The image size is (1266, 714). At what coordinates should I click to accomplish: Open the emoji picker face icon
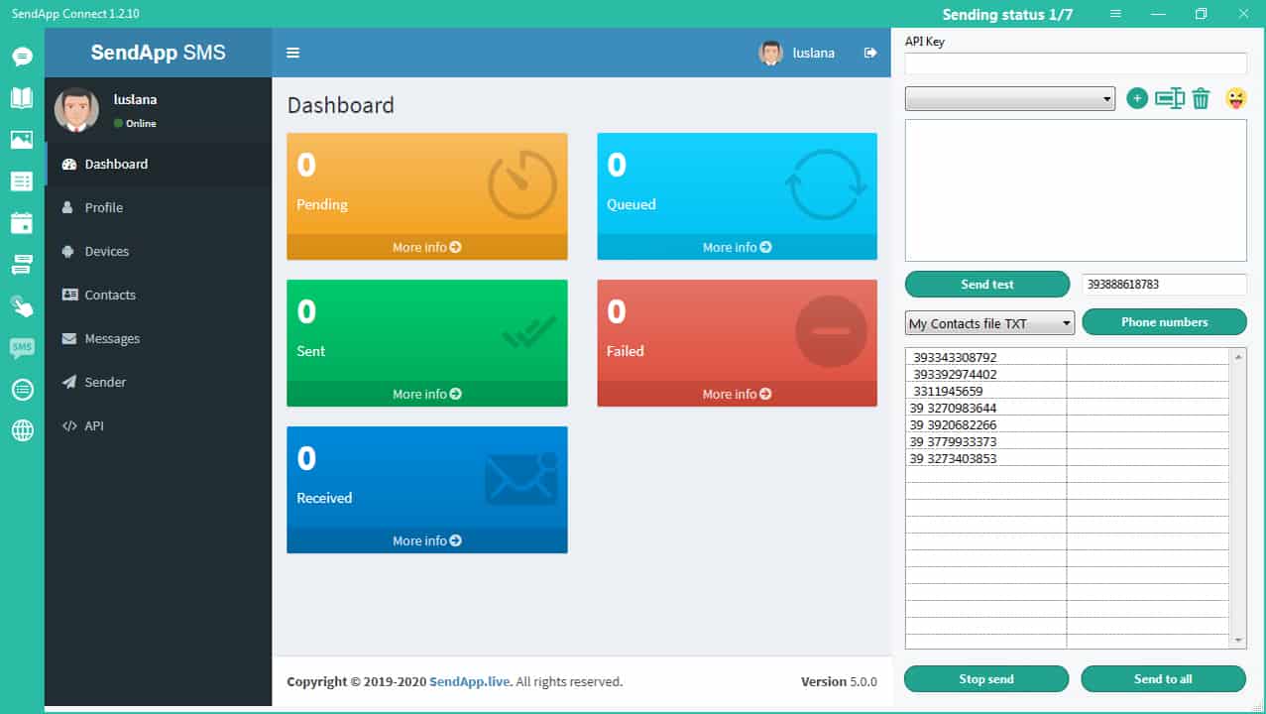[1235, 98]
